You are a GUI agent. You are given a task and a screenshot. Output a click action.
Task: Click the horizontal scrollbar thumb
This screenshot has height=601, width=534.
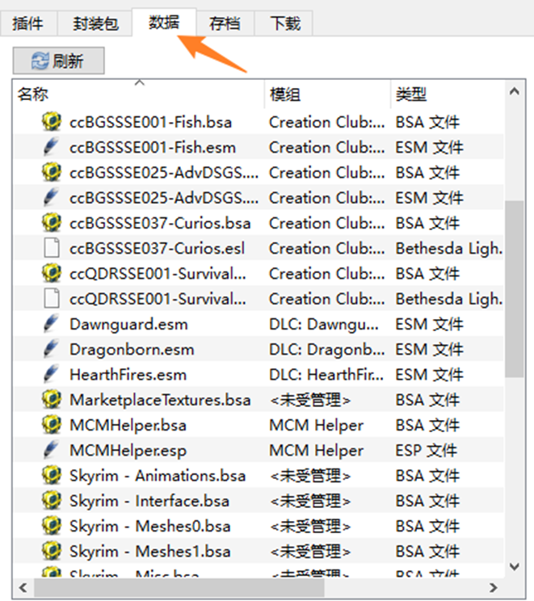click(179, 587)
